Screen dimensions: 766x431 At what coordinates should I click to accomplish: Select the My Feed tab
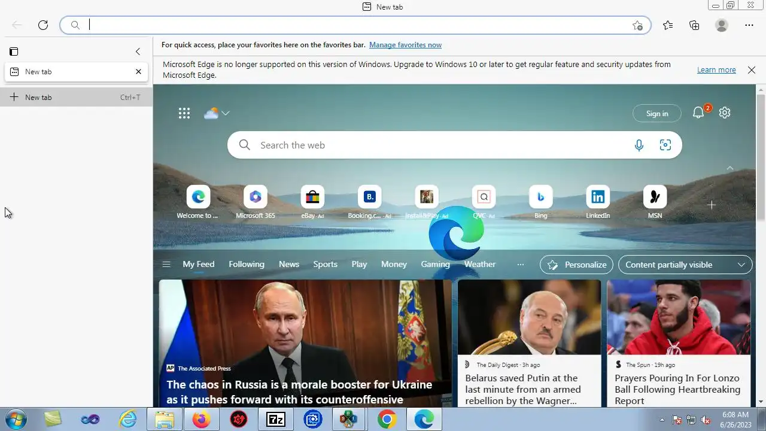[x=199, y=264]
